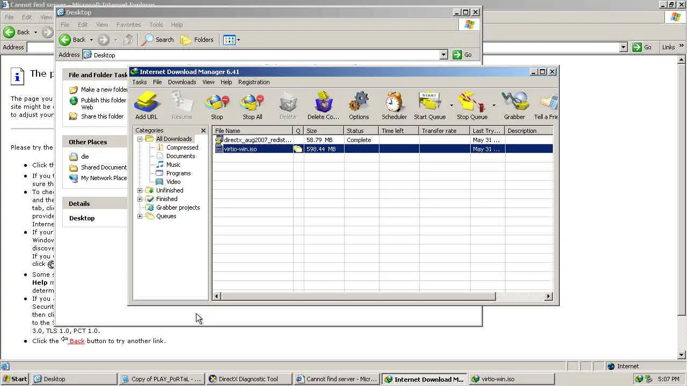
Task: Sort downloads by Time left column
Action: coord(399,131)
